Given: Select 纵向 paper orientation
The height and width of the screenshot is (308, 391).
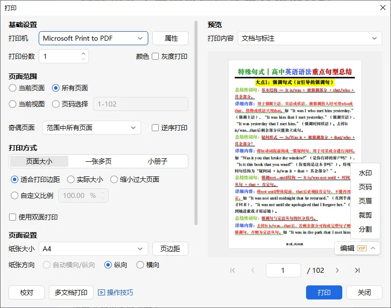Looking at the screenshot, I should [x=108, y=265].
